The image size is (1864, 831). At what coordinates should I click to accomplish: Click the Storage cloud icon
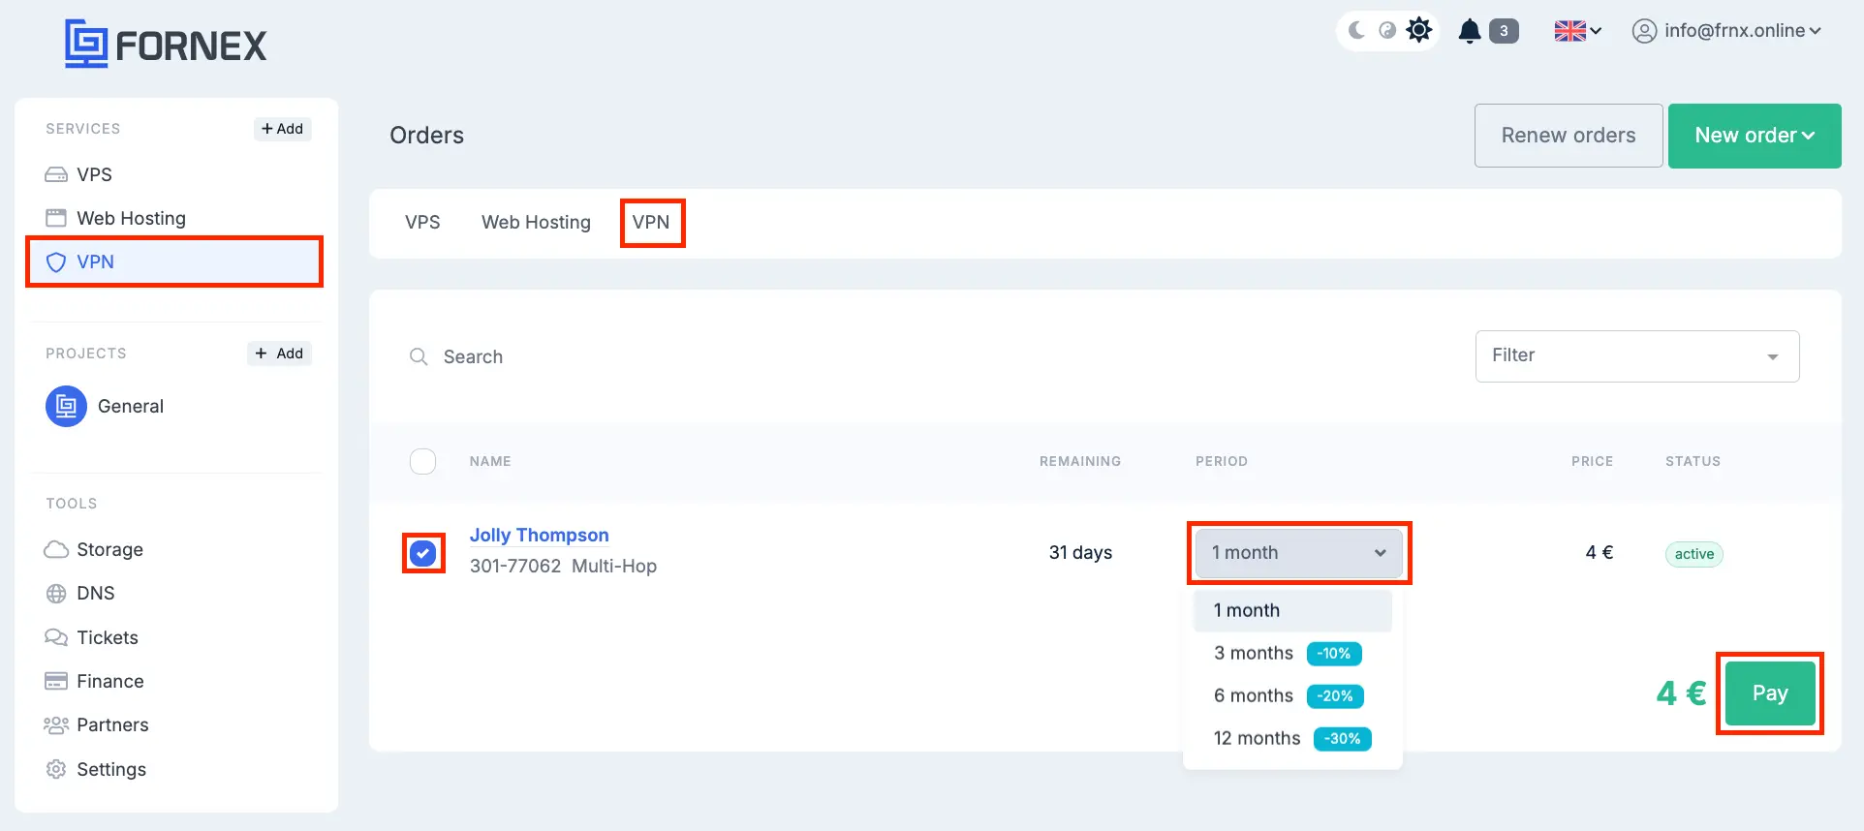click(x=56, y=549)
